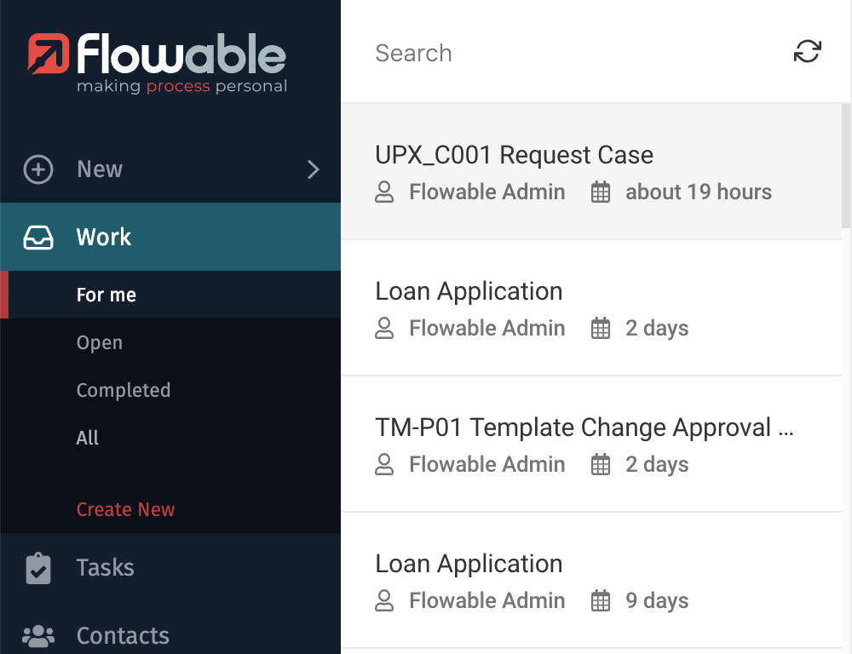852x654 pixels.
Task: Open the Tasks section
Action: (105, 568)
